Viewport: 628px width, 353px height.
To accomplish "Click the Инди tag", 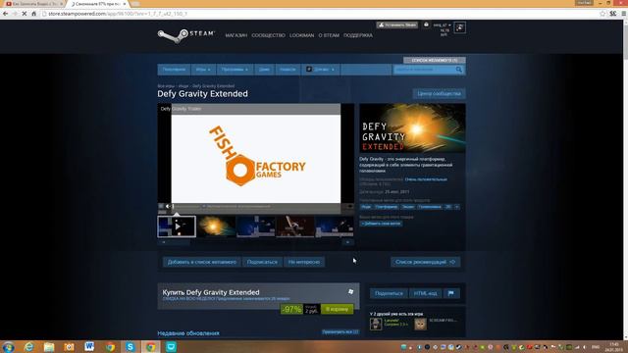I will point(366,207).
